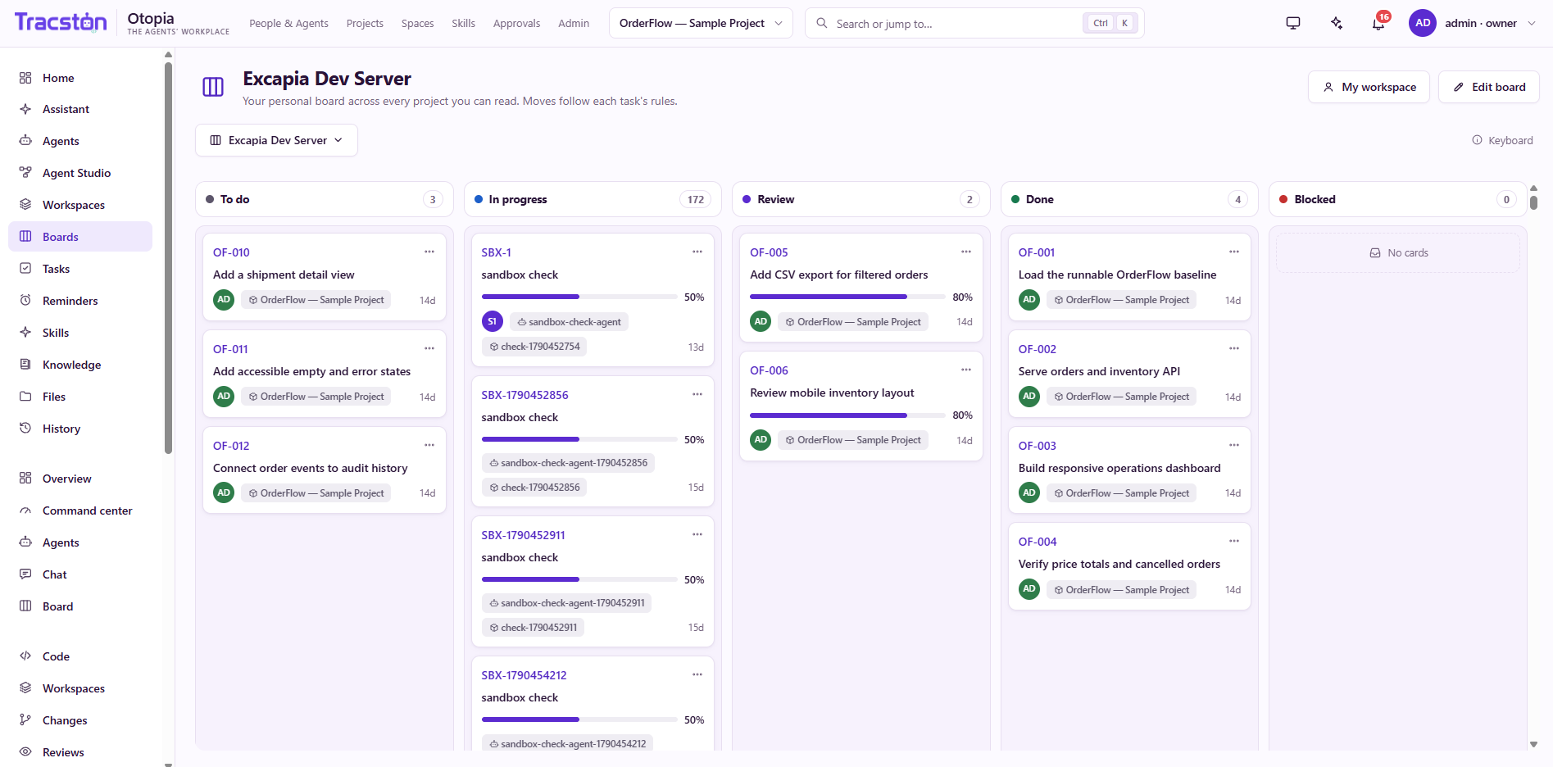Image resolution: width=1553 pixels, height=767 pixels.
Task: Open the OF-001 card options menu
Action: [1234, 252]
